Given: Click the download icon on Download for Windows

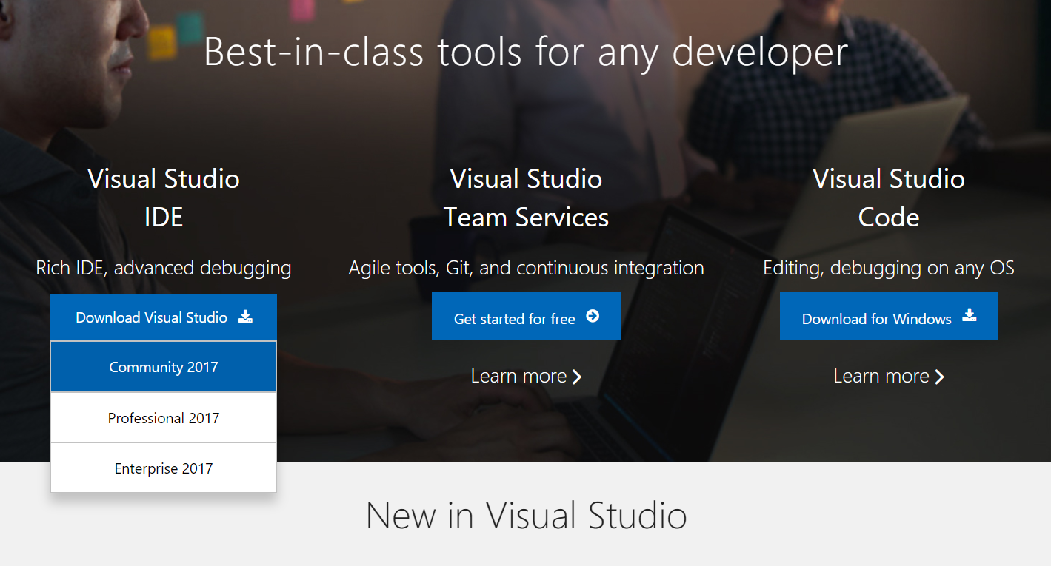Looking at the screenshot, I should [x=969, y=316].
